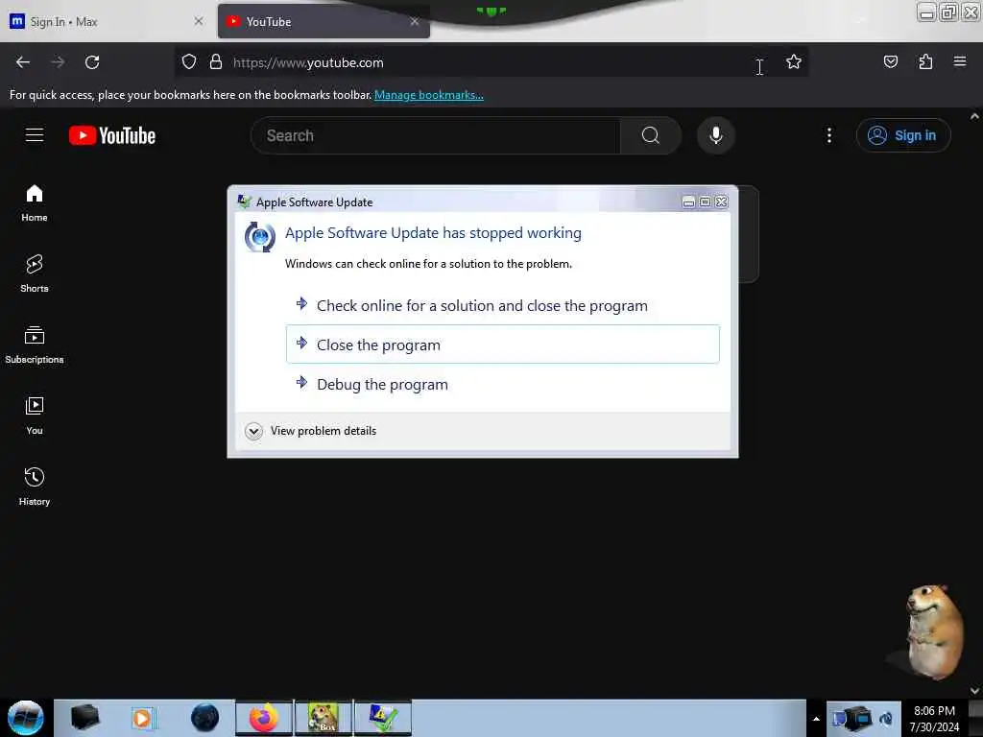The height and width of the screenshot is (737, 983).
Task: Select the YouTube browser tab
Action: click(324, 21)
